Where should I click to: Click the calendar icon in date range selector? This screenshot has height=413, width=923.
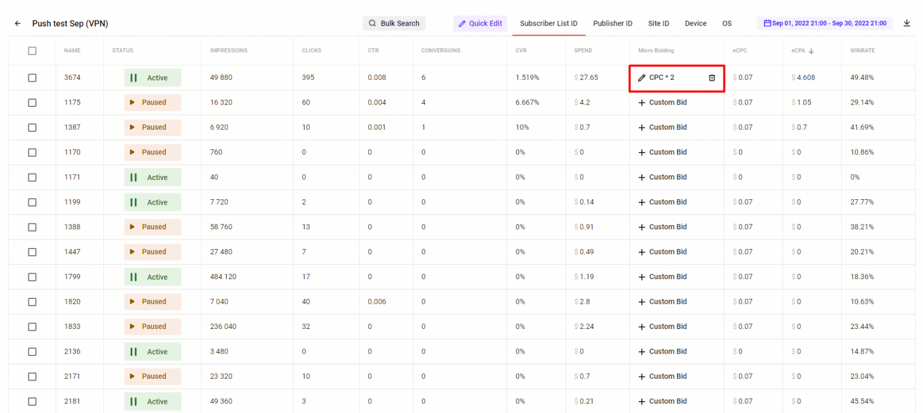click(x=766, y=23)
